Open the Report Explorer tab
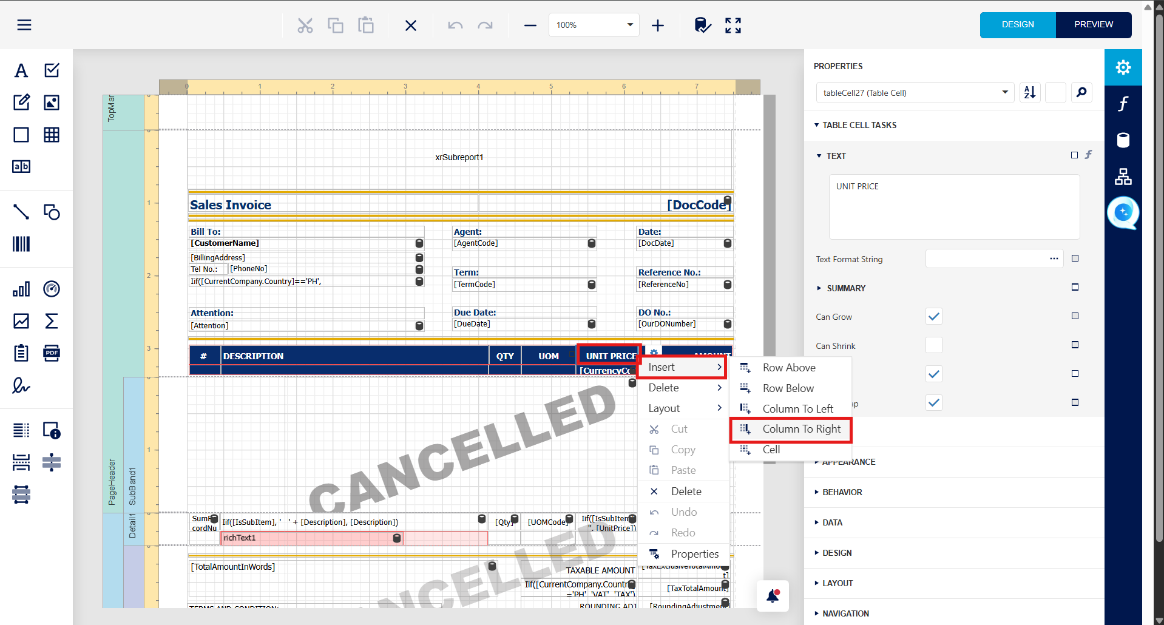Image resolution: width=1164 pixels, height=625 pixels. pyautogui.click(x=1123, y=177)
